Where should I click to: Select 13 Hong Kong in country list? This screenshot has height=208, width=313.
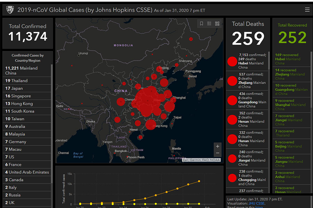pos(27,103)
